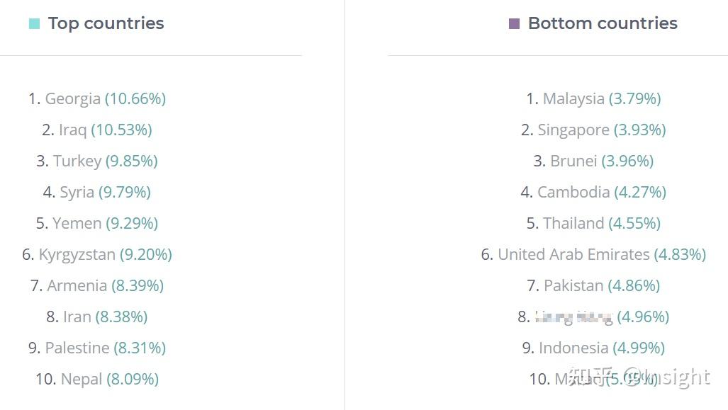Click on Iraq (10.53%)
The image size is (728, 410).
(x=97, y=130)
